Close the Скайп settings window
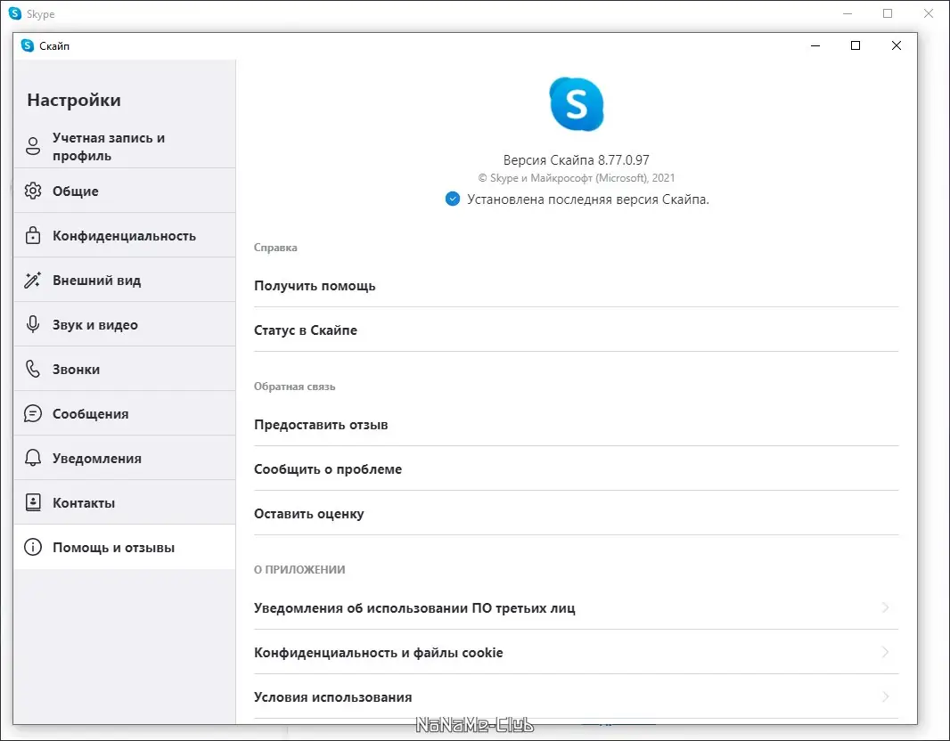Viewport: 950px width, 741px height. [897, 45]
